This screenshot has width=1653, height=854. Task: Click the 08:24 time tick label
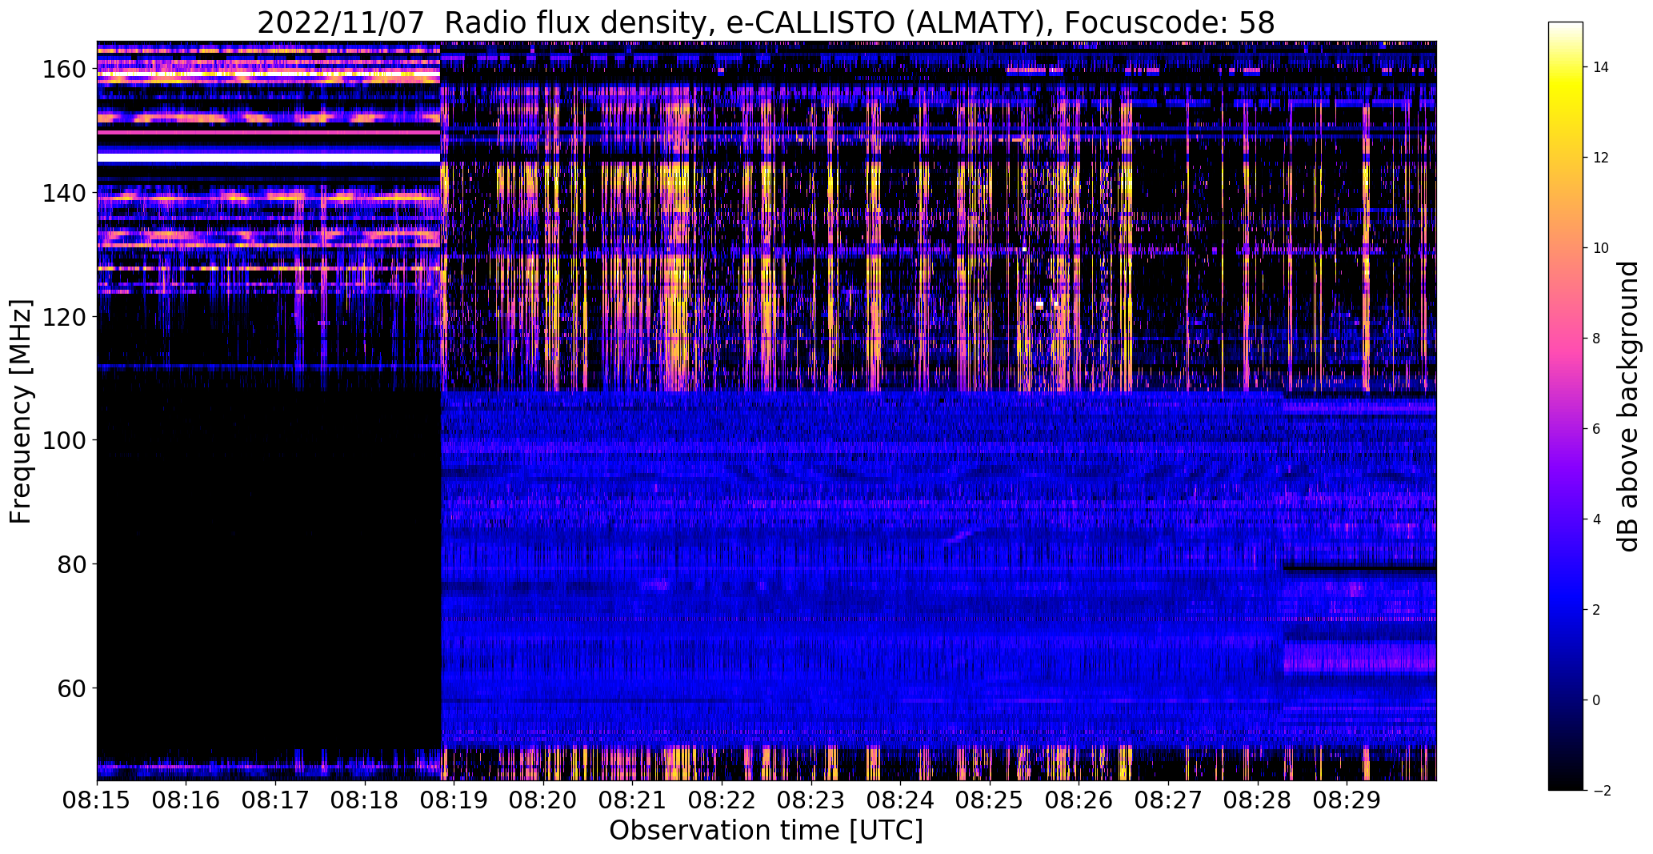tap(900, 800)
